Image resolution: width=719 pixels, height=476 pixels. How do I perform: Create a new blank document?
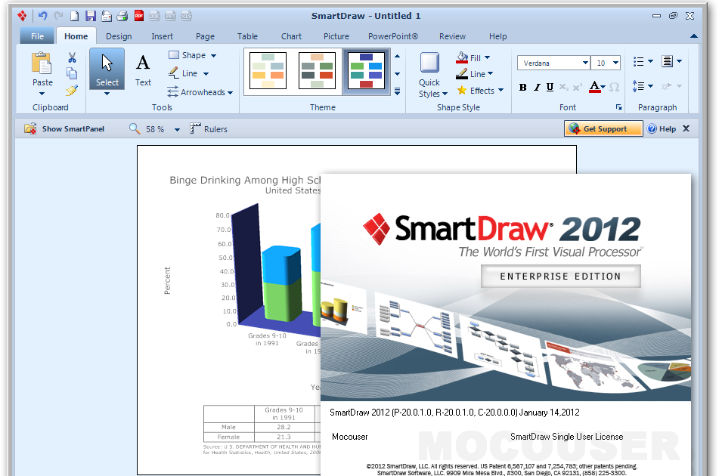tap(74, 16)
